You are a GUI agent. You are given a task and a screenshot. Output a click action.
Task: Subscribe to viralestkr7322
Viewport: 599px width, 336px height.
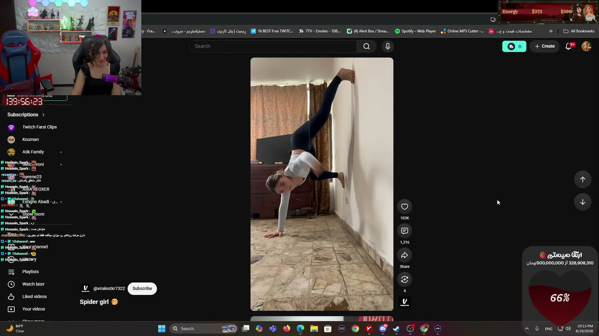[x=142, y=288]
